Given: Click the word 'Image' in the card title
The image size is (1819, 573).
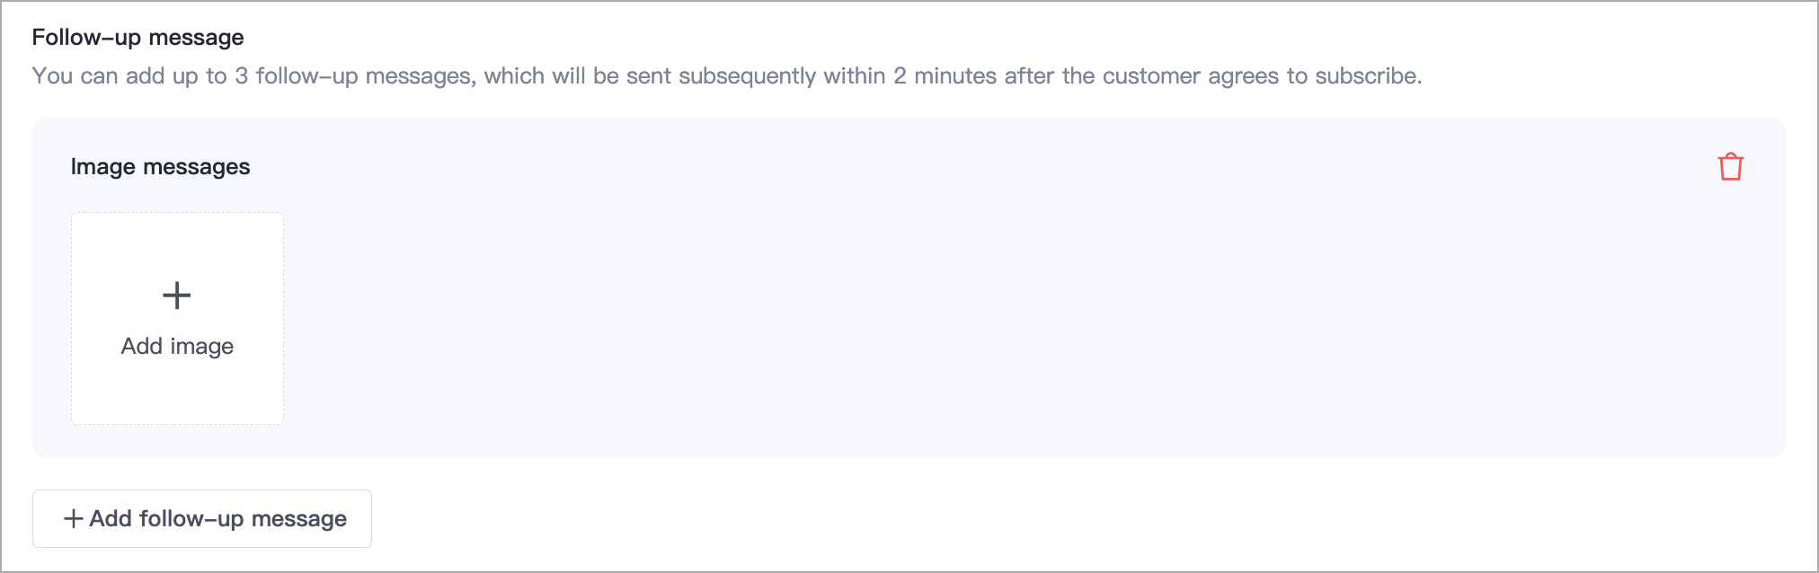Looking at the screenshot, I should coord(102,167).
